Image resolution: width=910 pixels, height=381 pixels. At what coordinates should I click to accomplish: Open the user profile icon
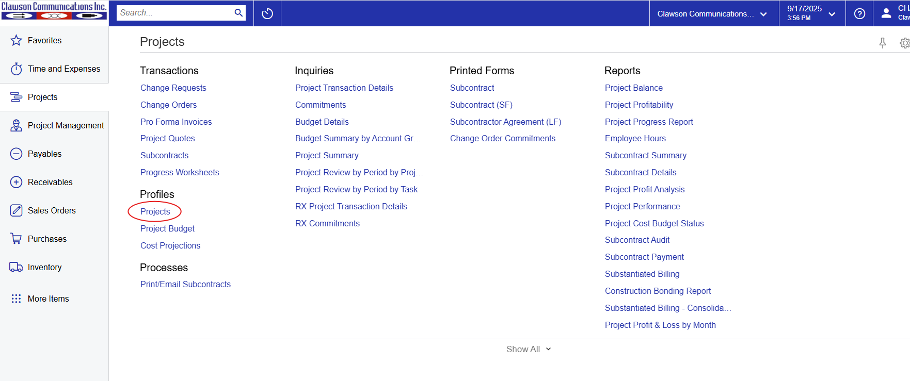(886, 13)
